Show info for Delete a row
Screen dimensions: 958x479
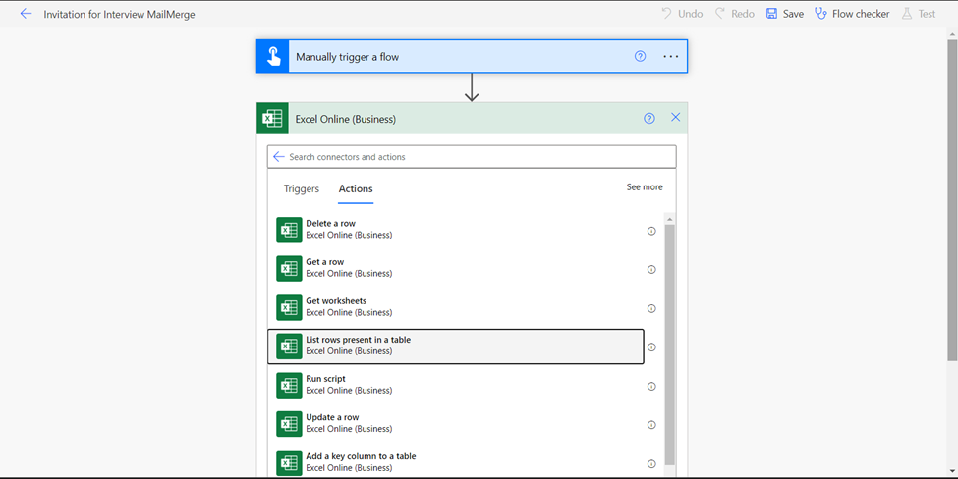coord(651,231)
